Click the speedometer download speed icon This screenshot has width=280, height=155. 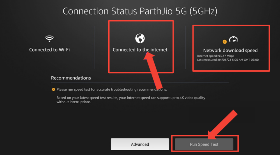click(233, 39)
